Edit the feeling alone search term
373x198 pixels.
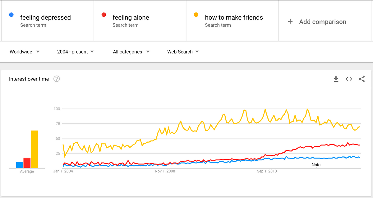coord(131,18)
